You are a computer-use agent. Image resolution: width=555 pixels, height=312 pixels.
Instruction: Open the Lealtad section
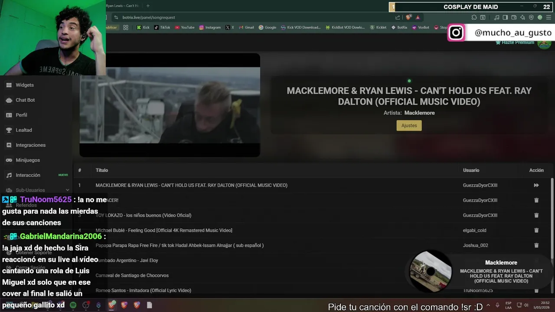click(x=24, y=130)
